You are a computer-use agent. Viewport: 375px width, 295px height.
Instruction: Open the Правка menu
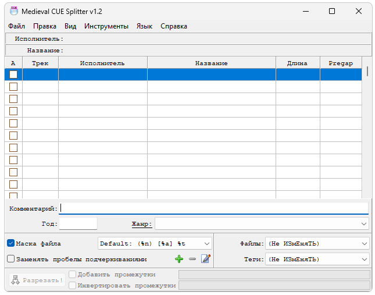(45, 26)
